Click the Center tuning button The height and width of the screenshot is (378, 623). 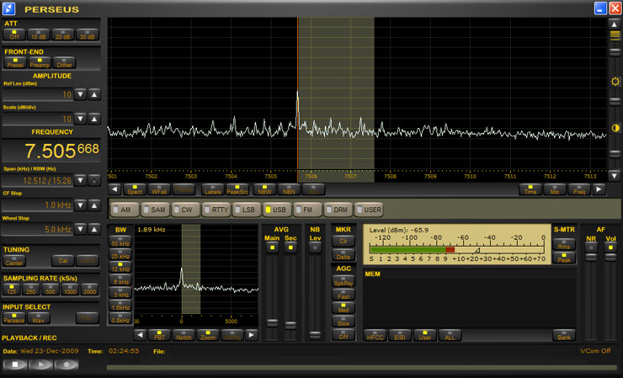point(14,261)
